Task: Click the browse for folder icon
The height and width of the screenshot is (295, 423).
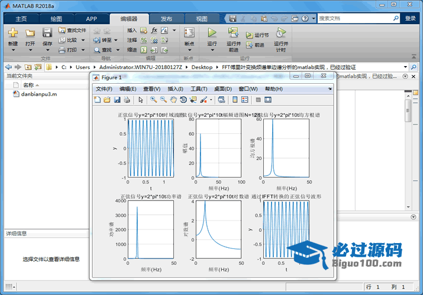Action: (x=38, y=67)
